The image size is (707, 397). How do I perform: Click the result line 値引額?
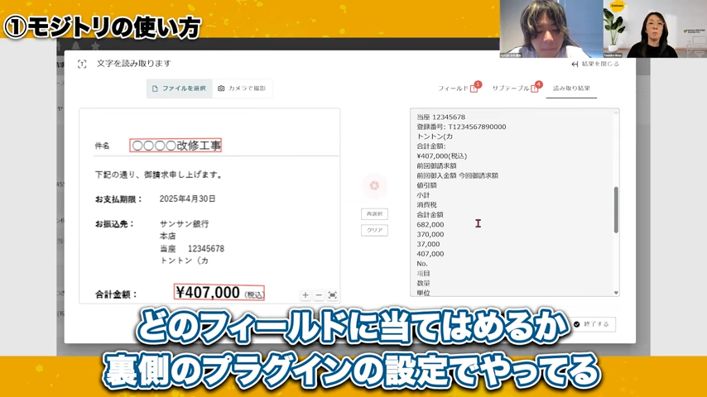pos(426,185)
